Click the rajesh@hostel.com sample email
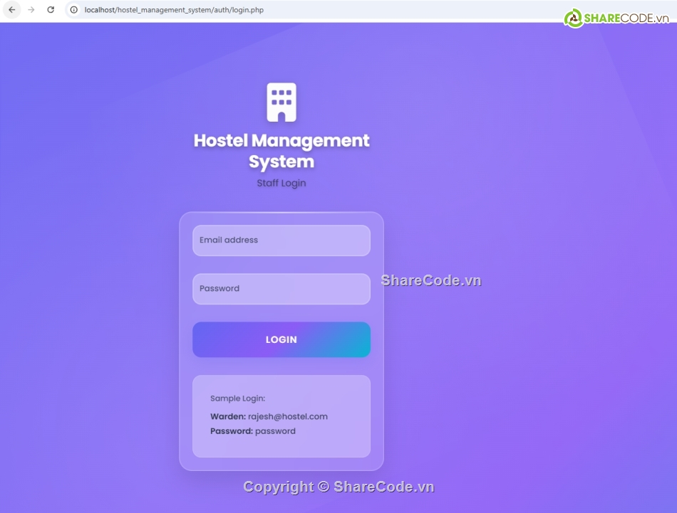 288,417
